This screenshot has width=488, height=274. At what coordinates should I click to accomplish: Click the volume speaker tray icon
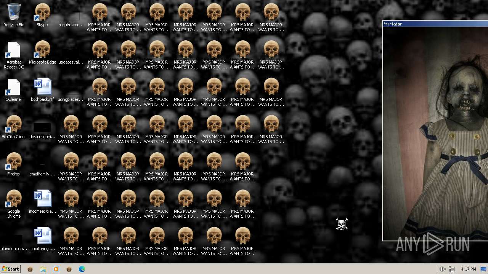point(442,269)
